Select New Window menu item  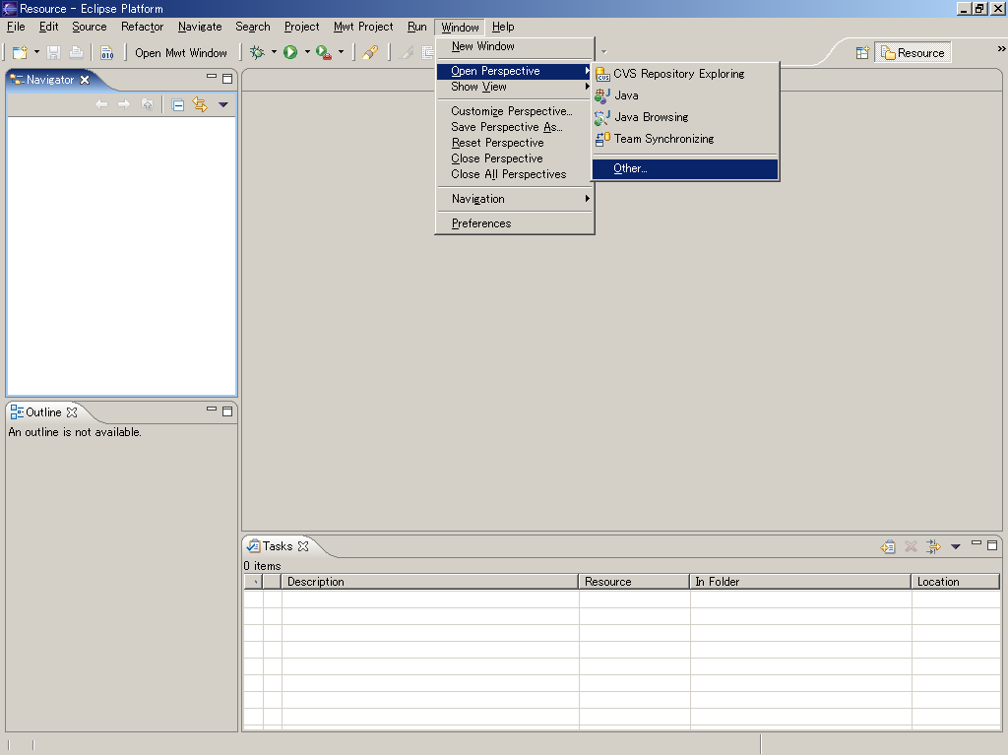[514, 46]
